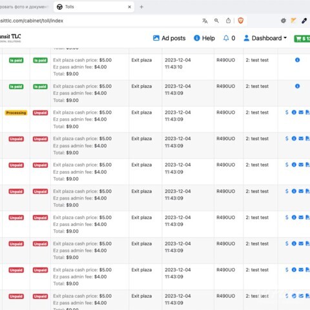The height and width of the screenshot is (310, 310).
Task: Click 'Total: $9.00' in the 11:43:10 row
Action: [66, 74]
